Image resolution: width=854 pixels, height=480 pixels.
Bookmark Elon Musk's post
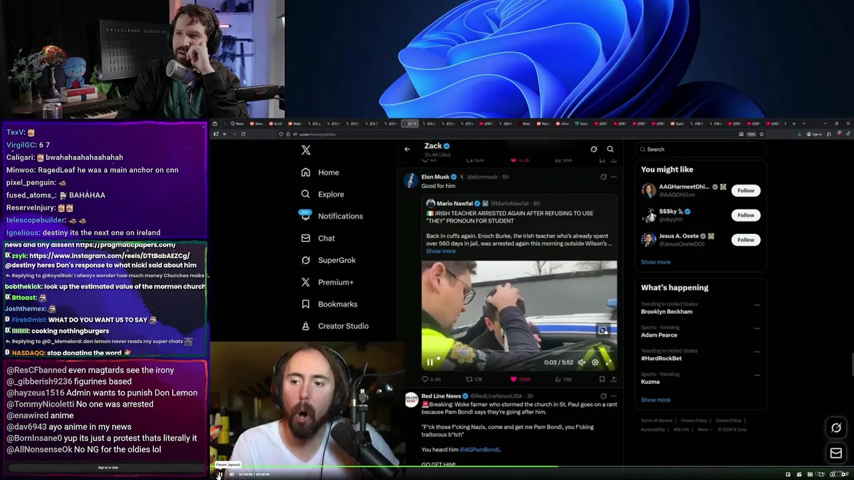(602, 379)
